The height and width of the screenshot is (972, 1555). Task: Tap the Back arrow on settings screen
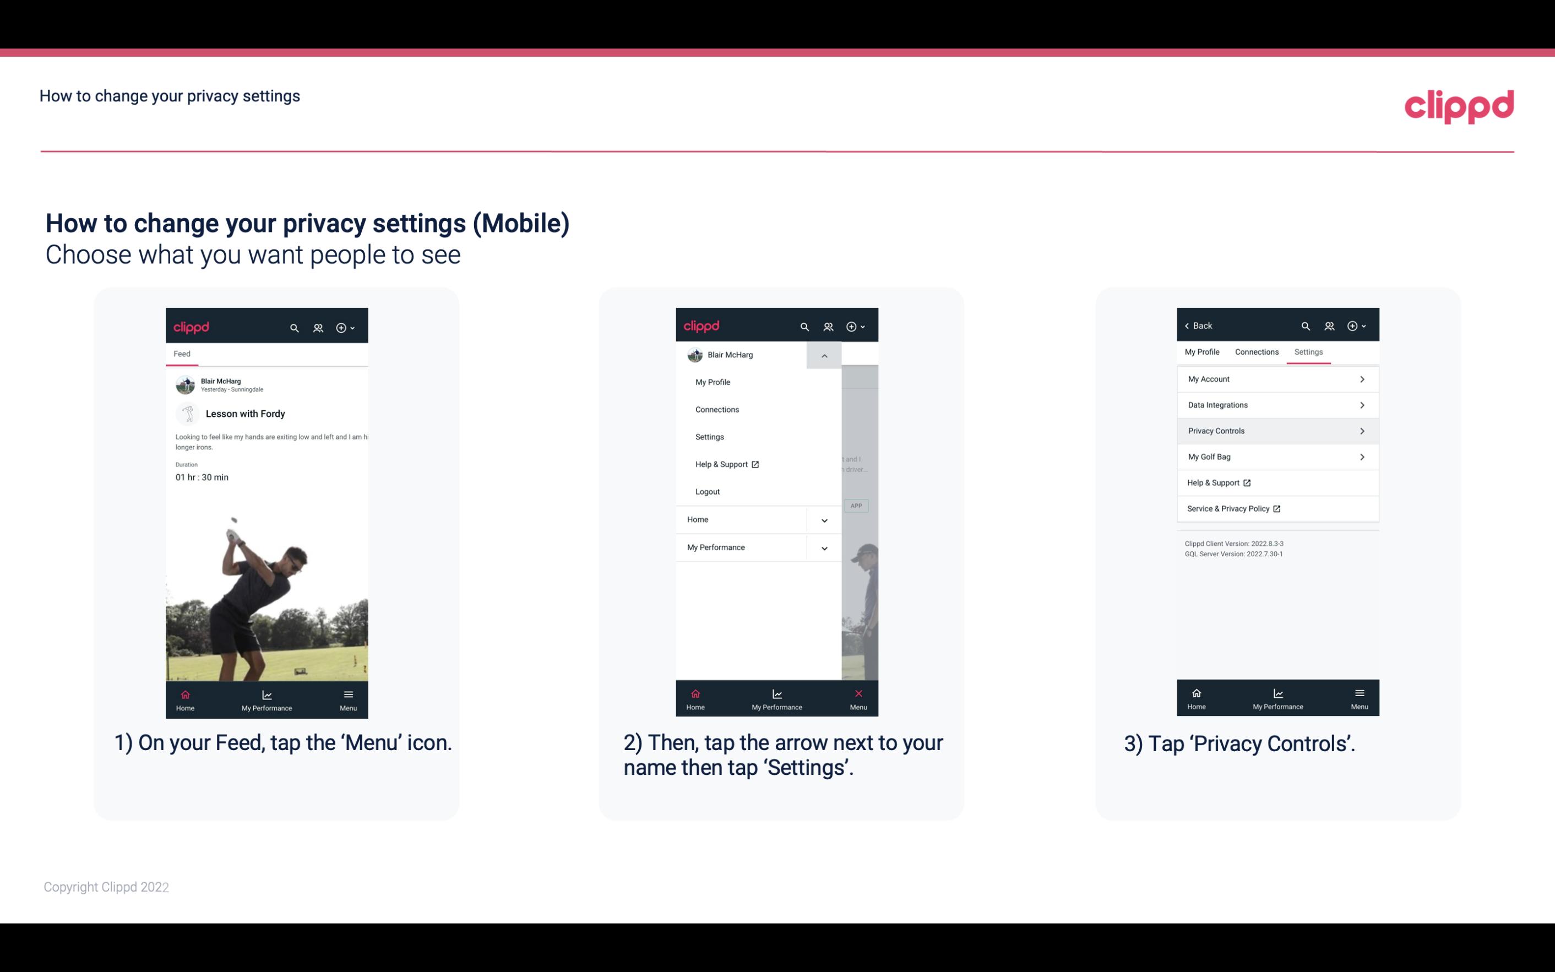point(1195,325)
